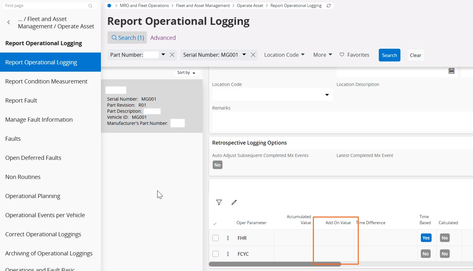The height and width of the screenshot is (271, 473).
Task: Open Report Condition Measurement page
Action: [x=46, y=82]
